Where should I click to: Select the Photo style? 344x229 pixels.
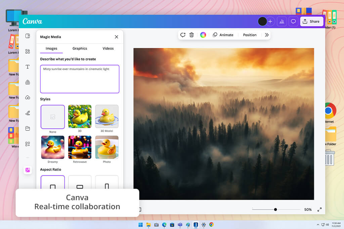(107, 147)
